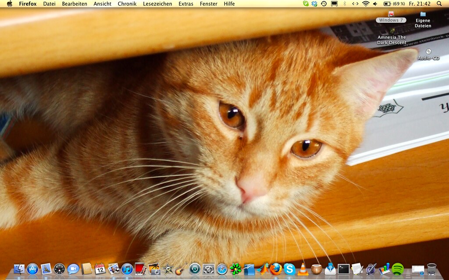Launch Safari compass icon in the Dock
Screen dimensions: 449x280
(222, 269)
